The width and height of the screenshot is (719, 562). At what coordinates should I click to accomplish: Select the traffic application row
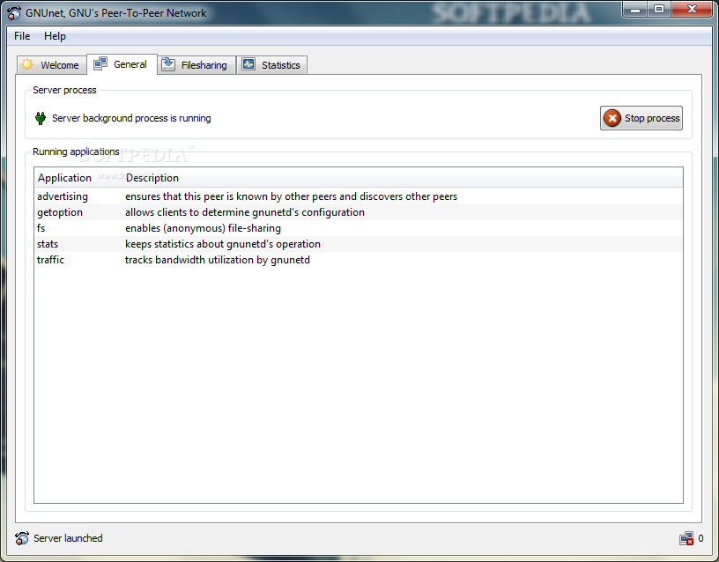(x=358, y=260)
